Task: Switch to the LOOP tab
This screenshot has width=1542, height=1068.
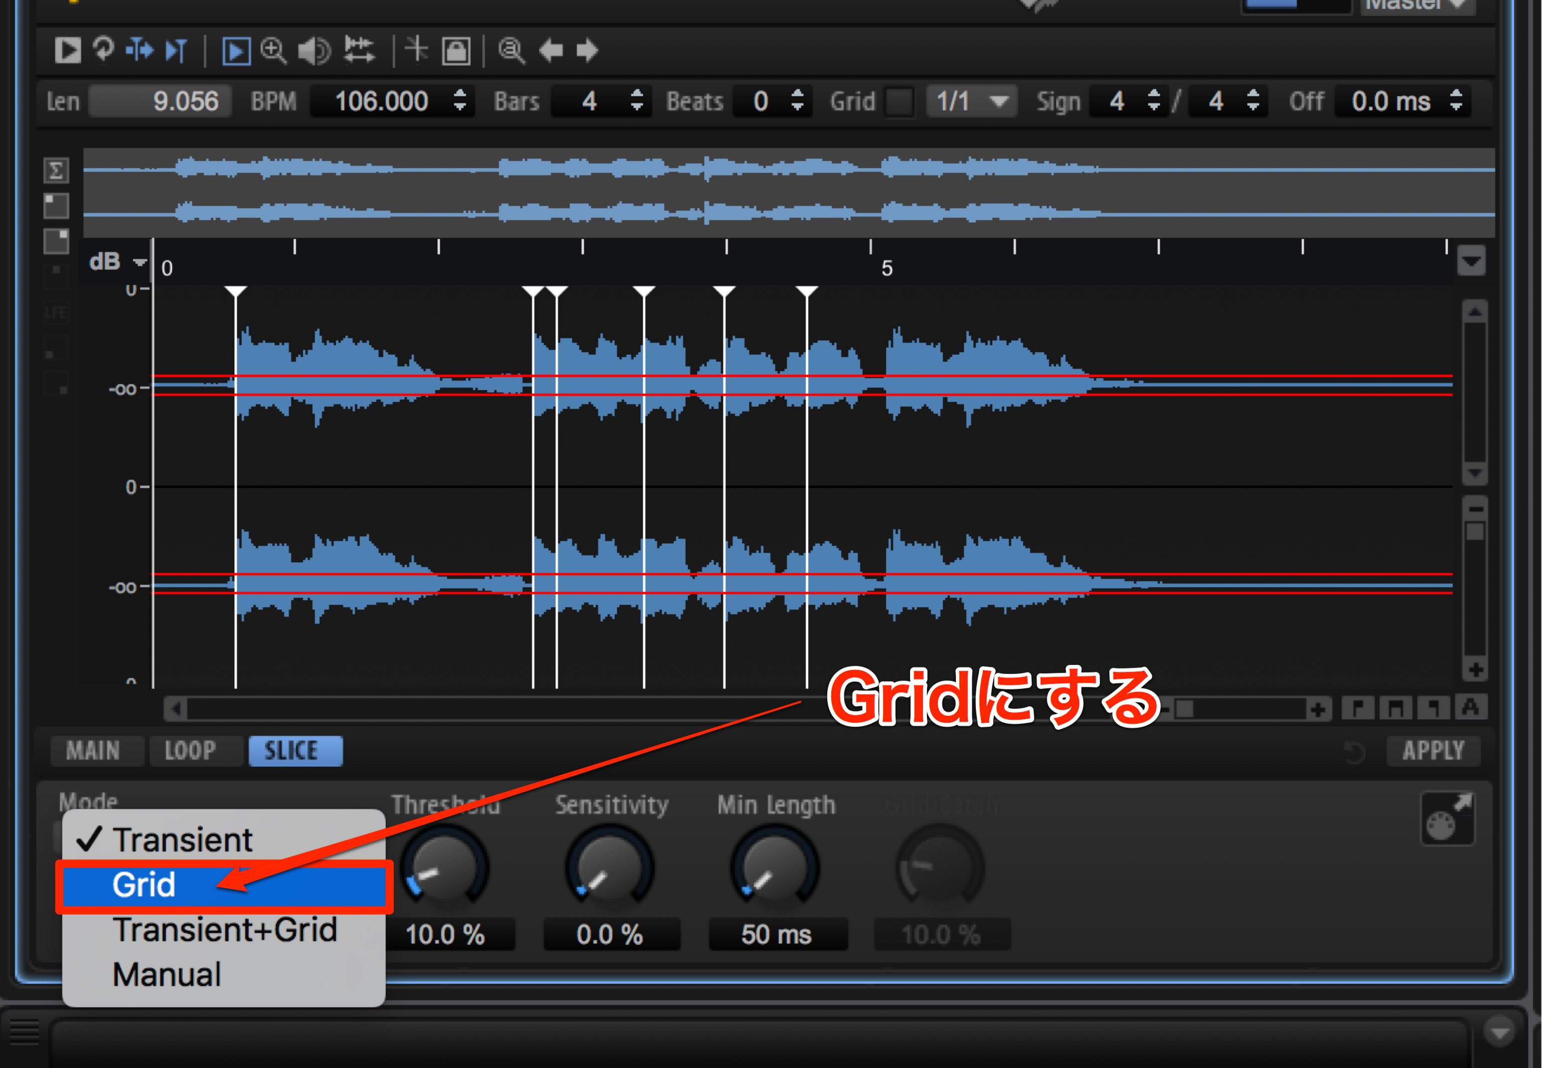Action: click(191, 751)
